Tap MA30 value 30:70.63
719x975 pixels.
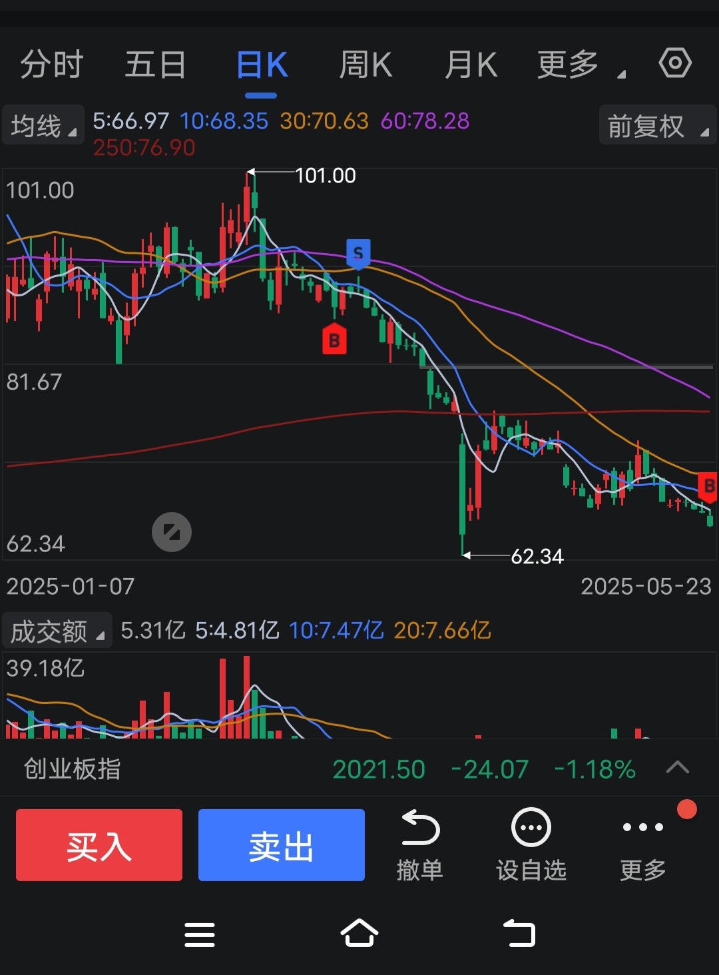pos(324,121)
